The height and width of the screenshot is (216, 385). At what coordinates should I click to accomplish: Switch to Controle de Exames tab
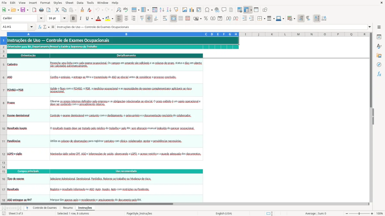(x=45, y=208)
